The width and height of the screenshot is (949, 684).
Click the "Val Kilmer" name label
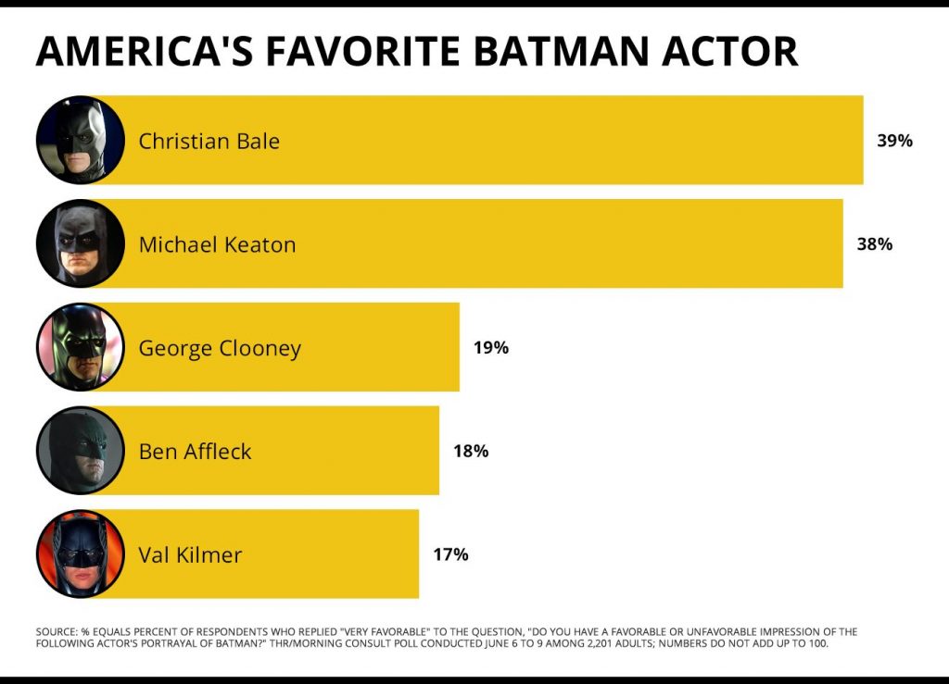point(190,555)
